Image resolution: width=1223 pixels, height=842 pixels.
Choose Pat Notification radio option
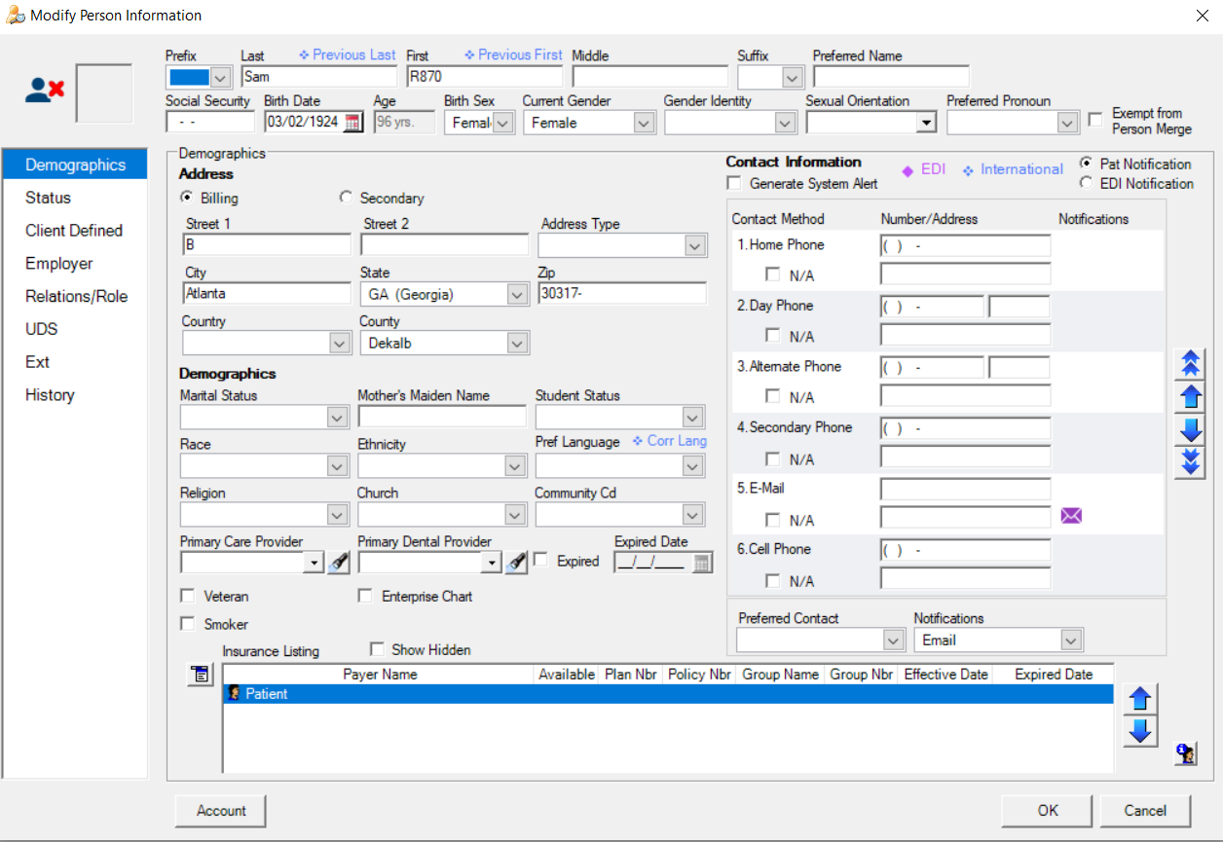(x=1086, y=164)
